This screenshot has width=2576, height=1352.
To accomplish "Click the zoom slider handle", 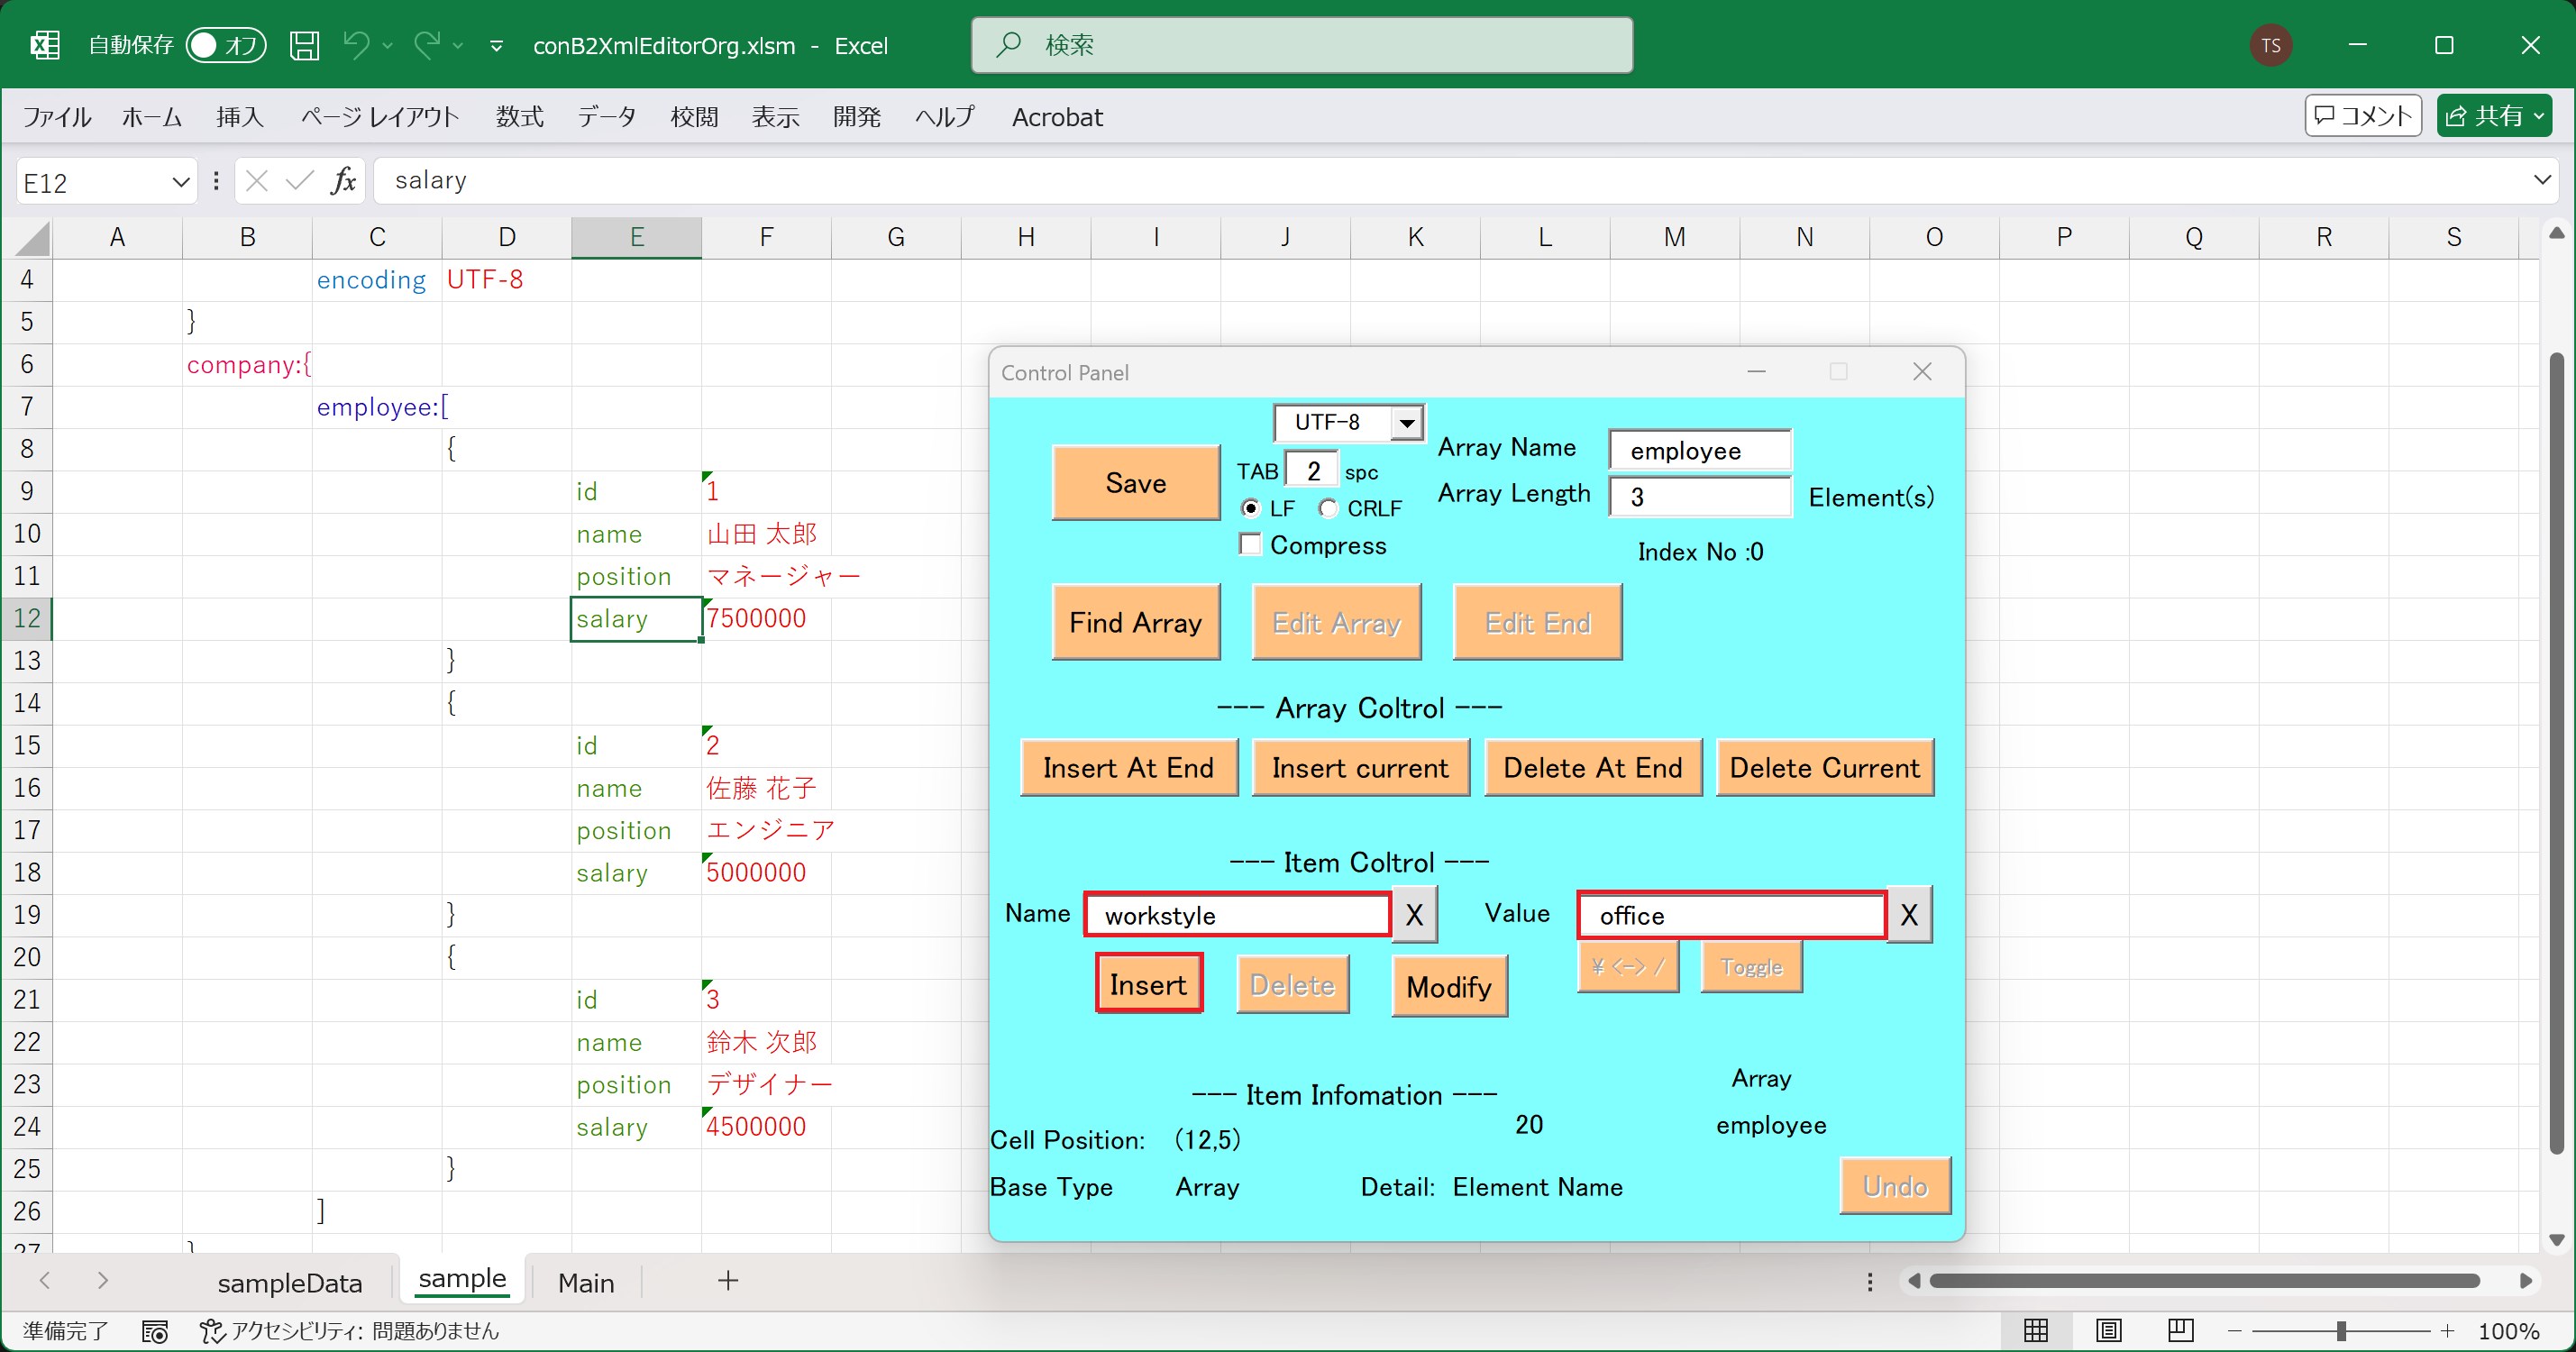I will click(x=2341, y=1331).
